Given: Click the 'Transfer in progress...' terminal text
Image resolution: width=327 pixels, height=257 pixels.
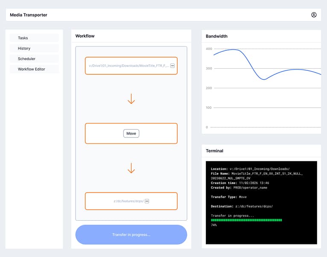Looking at the screenshot, I should pos(233,216).
